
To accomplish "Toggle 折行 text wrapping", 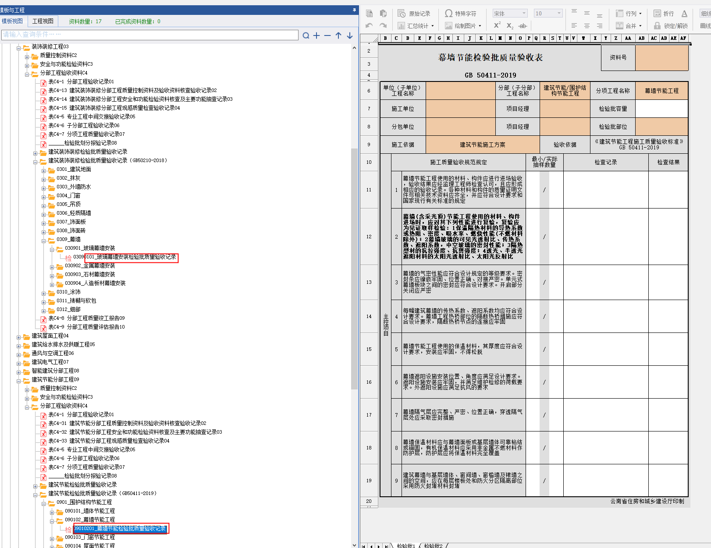I will 664,14.
